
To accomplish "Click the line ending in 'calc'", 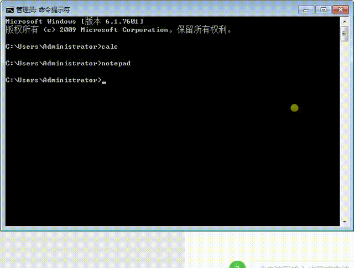I will tap(61, 47).
